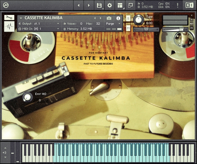
Task: Select next instrument with the right triangle
Action: [101, 18]
